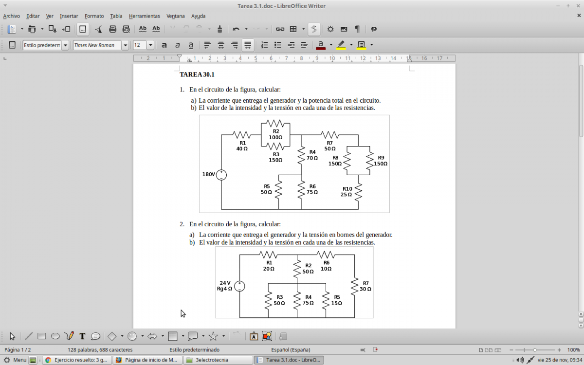Expand the Times New Roman font list
This screenshot has width=584, height=365.
coord(125,45)
